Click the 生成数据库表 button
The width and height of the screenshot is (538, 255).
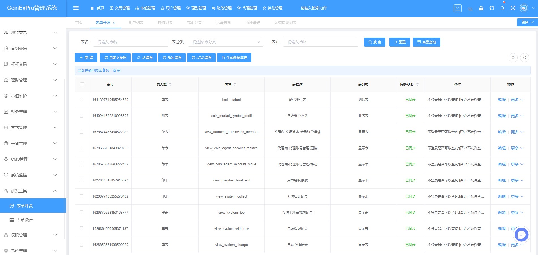pos(234,58)
